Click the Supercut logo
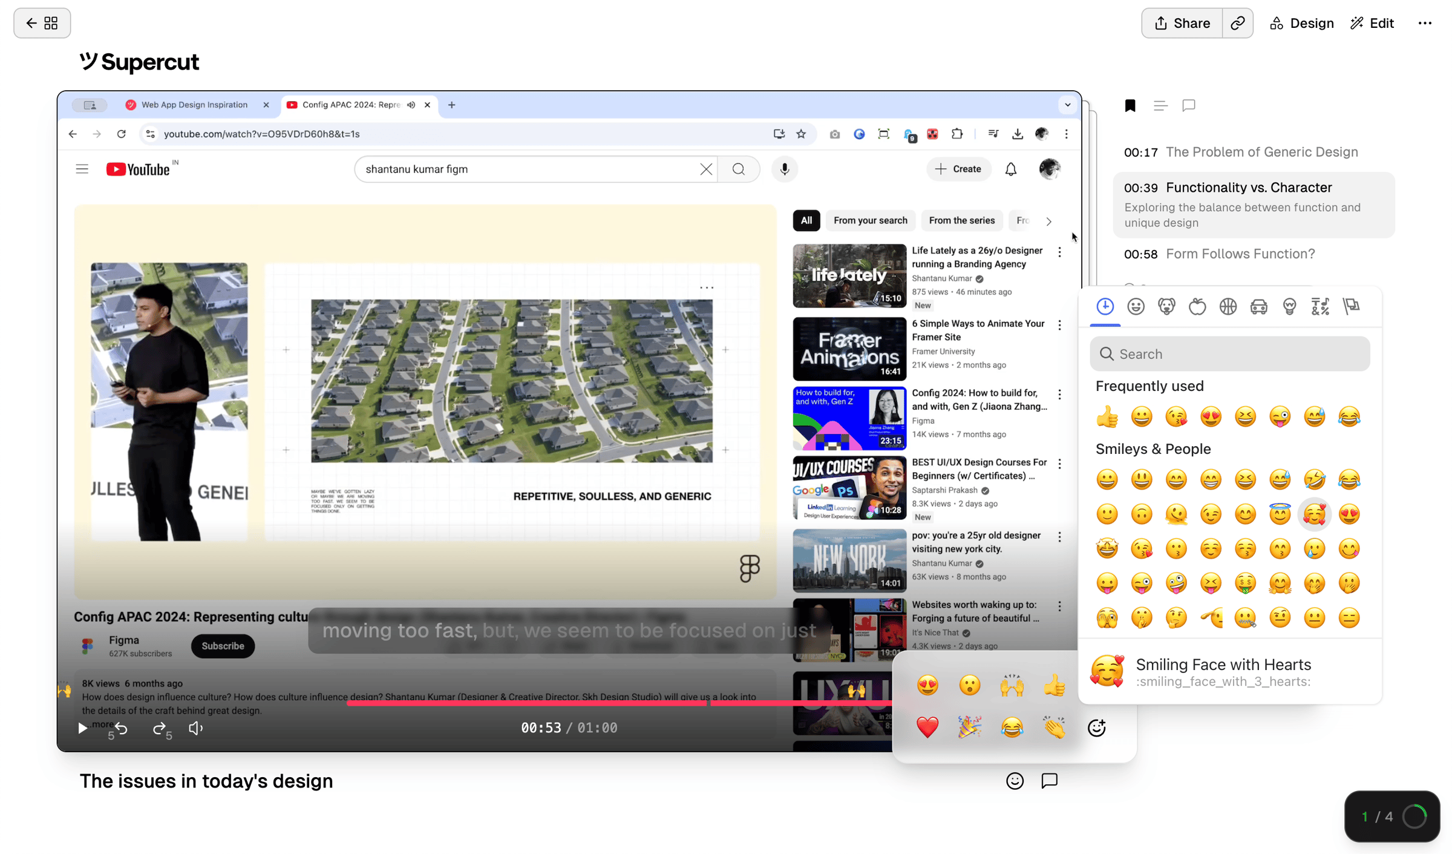 click(x=139, y=62)
